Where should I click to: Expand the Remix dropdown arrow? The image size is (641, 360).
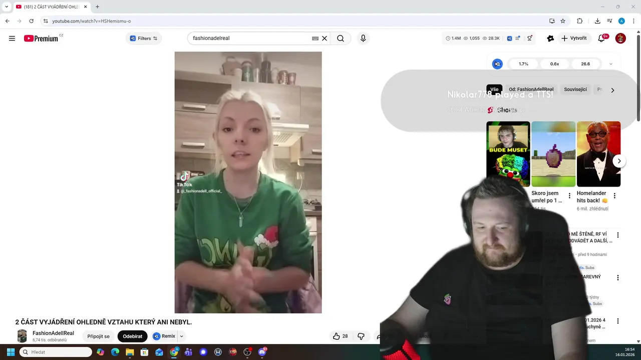click(182, 336)
